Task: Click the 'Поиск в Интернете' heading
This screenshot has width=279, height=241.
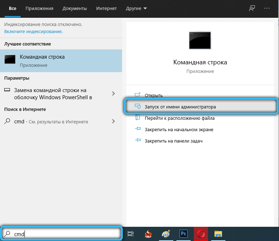Action: tap(25, 109)
